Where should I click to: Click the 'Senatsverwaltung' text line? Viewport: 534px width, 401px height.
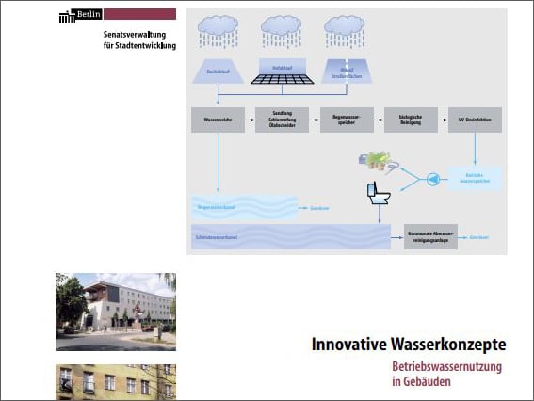tap(135, 35)
